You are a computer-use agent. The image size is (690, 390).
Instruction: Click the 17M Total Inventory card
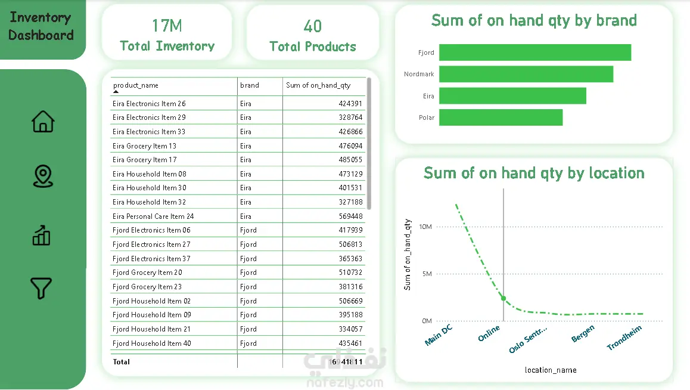coord(167,32)
